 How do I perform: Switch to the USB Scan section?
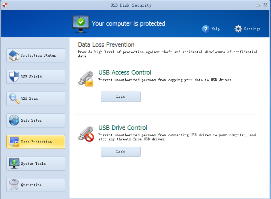pyautogui.click(x=36, y=98)
